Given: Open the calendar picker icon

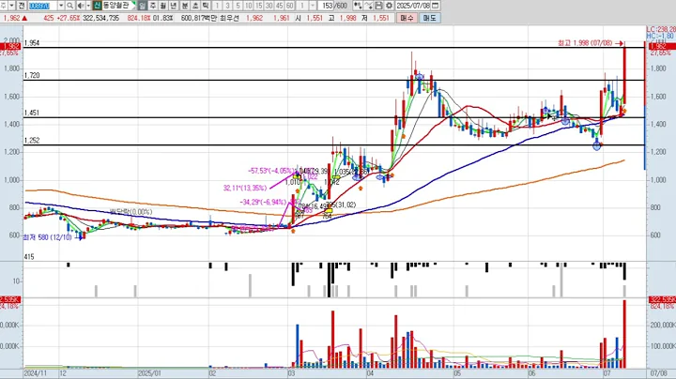Looking at the screenshot, I should tap(435, 6).
